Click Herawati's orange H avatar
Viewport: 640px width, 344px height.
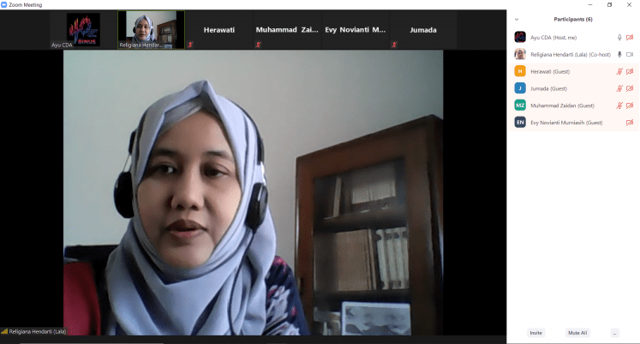[520, 71]
